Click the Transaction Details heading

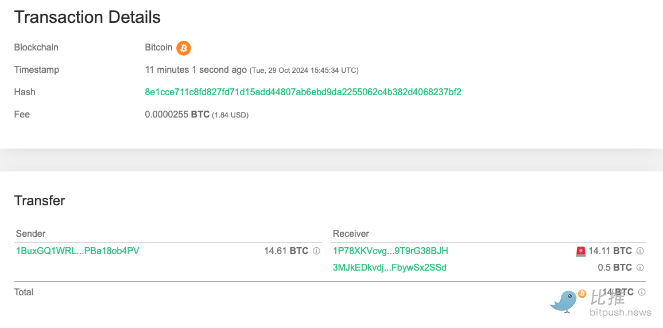point(87,17)
